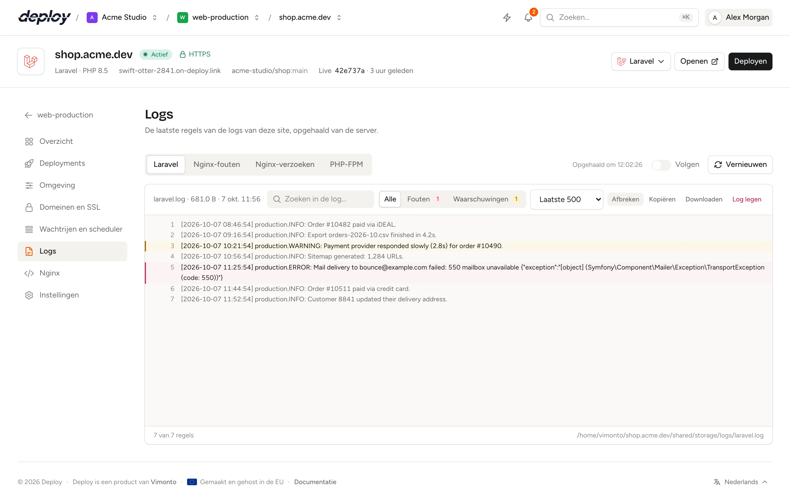Click the log file path in footer
The width and height of the screenshot is (790, 494).
pos(670,435)
